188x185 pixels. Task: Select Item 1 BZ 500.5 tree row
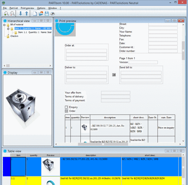(x=33, y=28)
